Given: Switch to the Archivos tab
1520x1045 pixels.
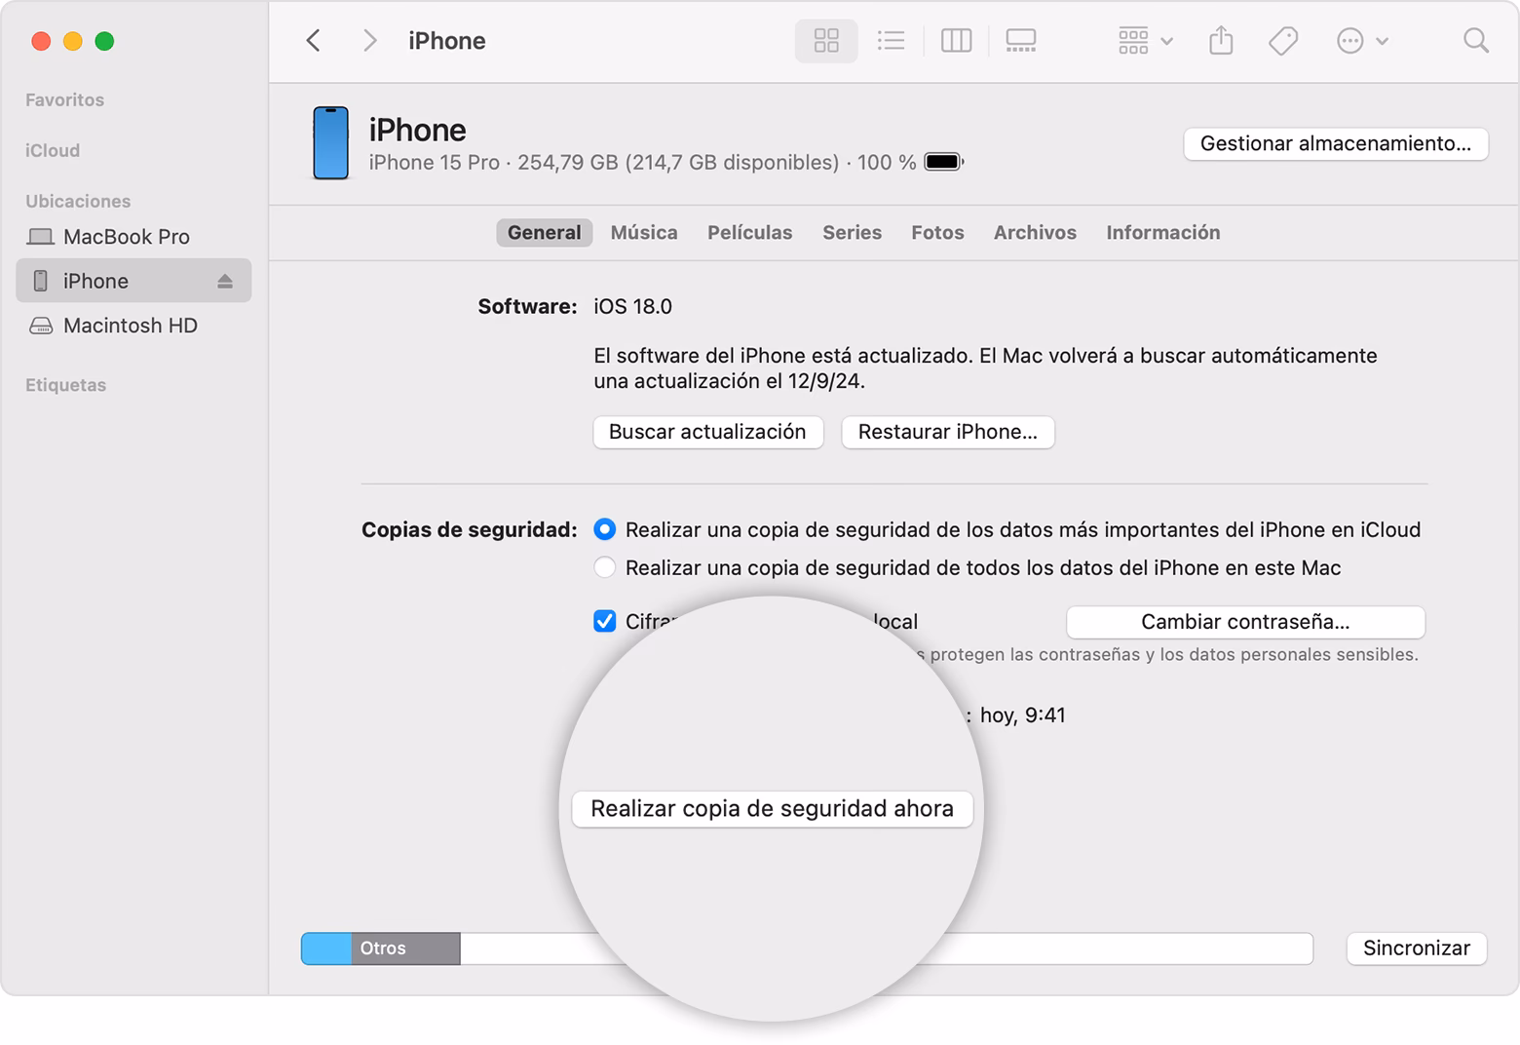Looking at the screenshot, I should 1035,232.
